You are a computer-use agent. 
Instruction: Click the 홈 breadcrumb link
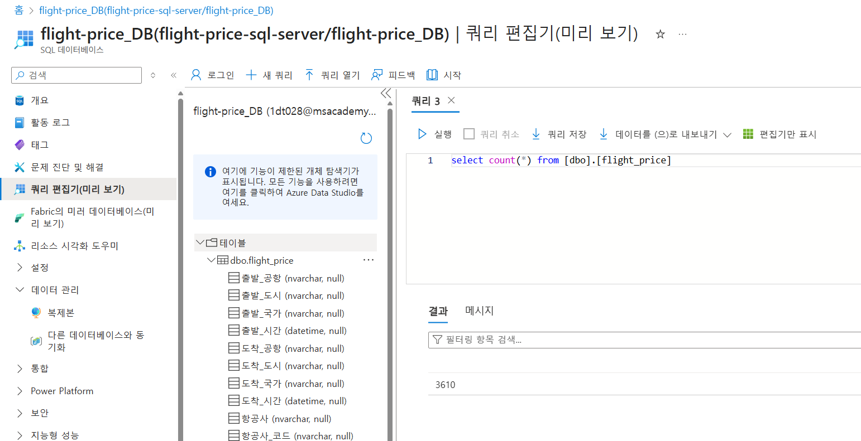pyautogui.click(x=18, y=11)
